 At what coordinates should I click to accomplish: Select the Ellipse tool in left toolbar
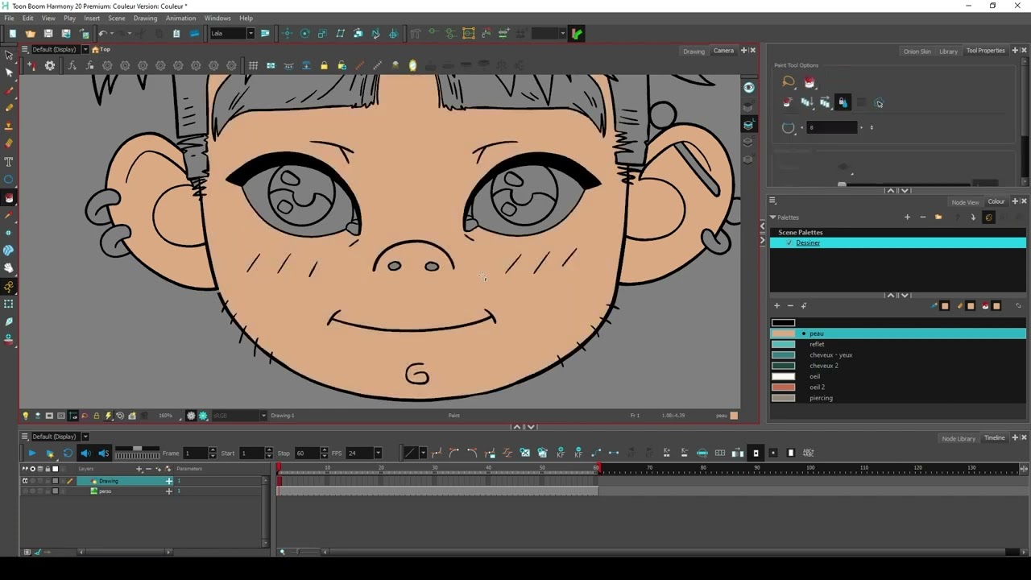tap(9, 180)
